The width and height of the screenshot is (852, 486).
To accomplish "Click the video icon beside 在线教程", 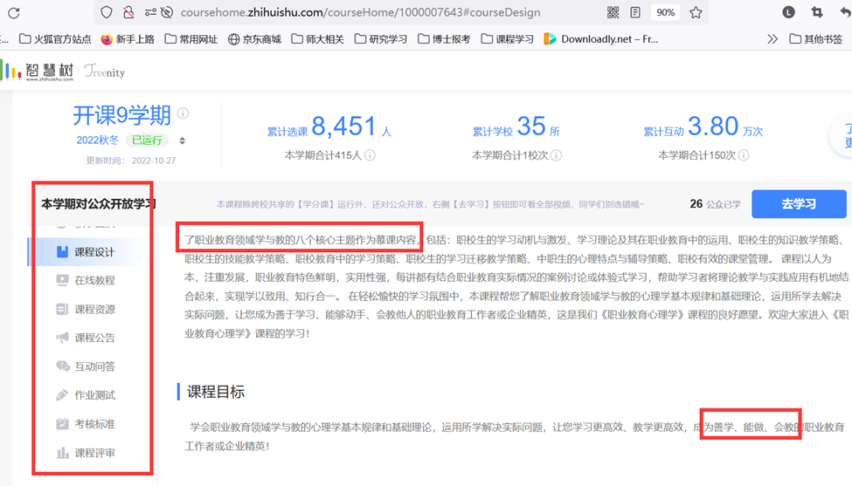I will [63, 280].
